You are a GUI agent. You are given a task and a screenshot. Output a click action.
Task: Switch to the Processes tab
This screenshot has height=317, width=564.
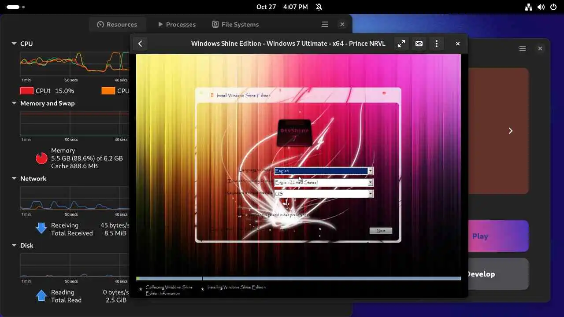tap(176, 24)
